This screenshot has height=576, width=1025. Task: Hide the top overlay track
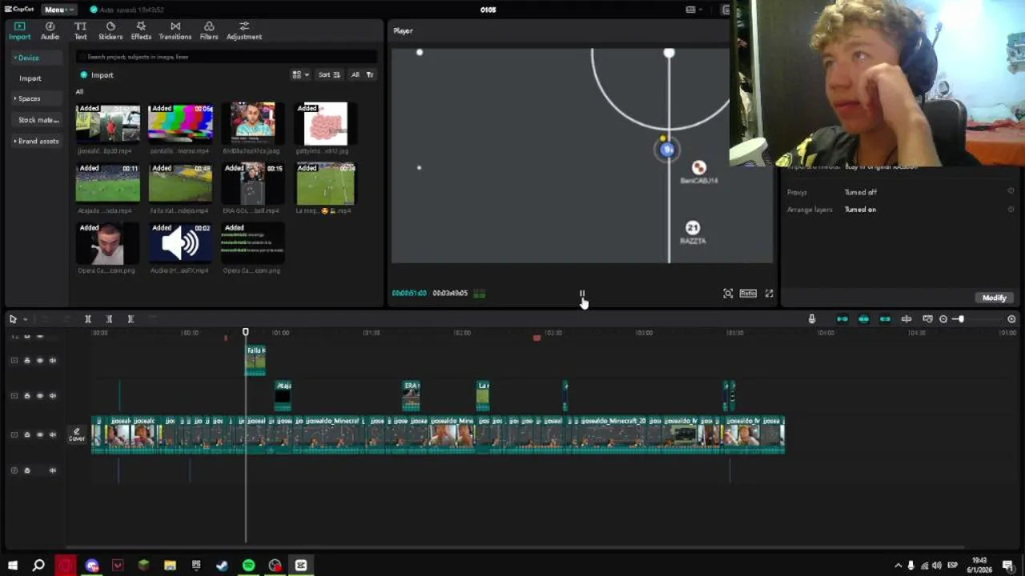pos(40,361)
